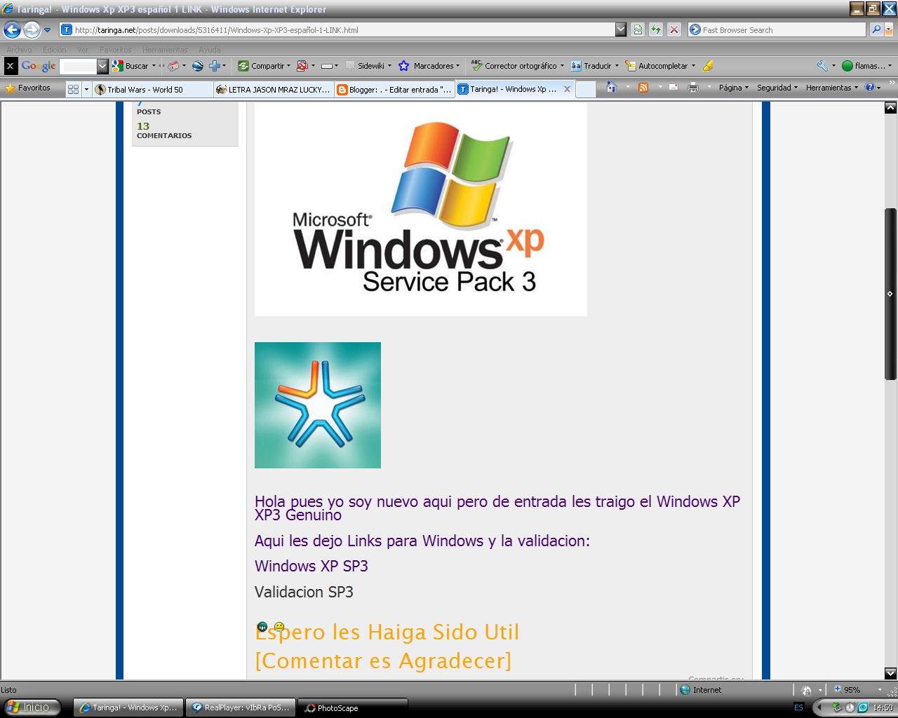
Task: Open Marcadores star on Google toolbar
Action: click(429, 66)
